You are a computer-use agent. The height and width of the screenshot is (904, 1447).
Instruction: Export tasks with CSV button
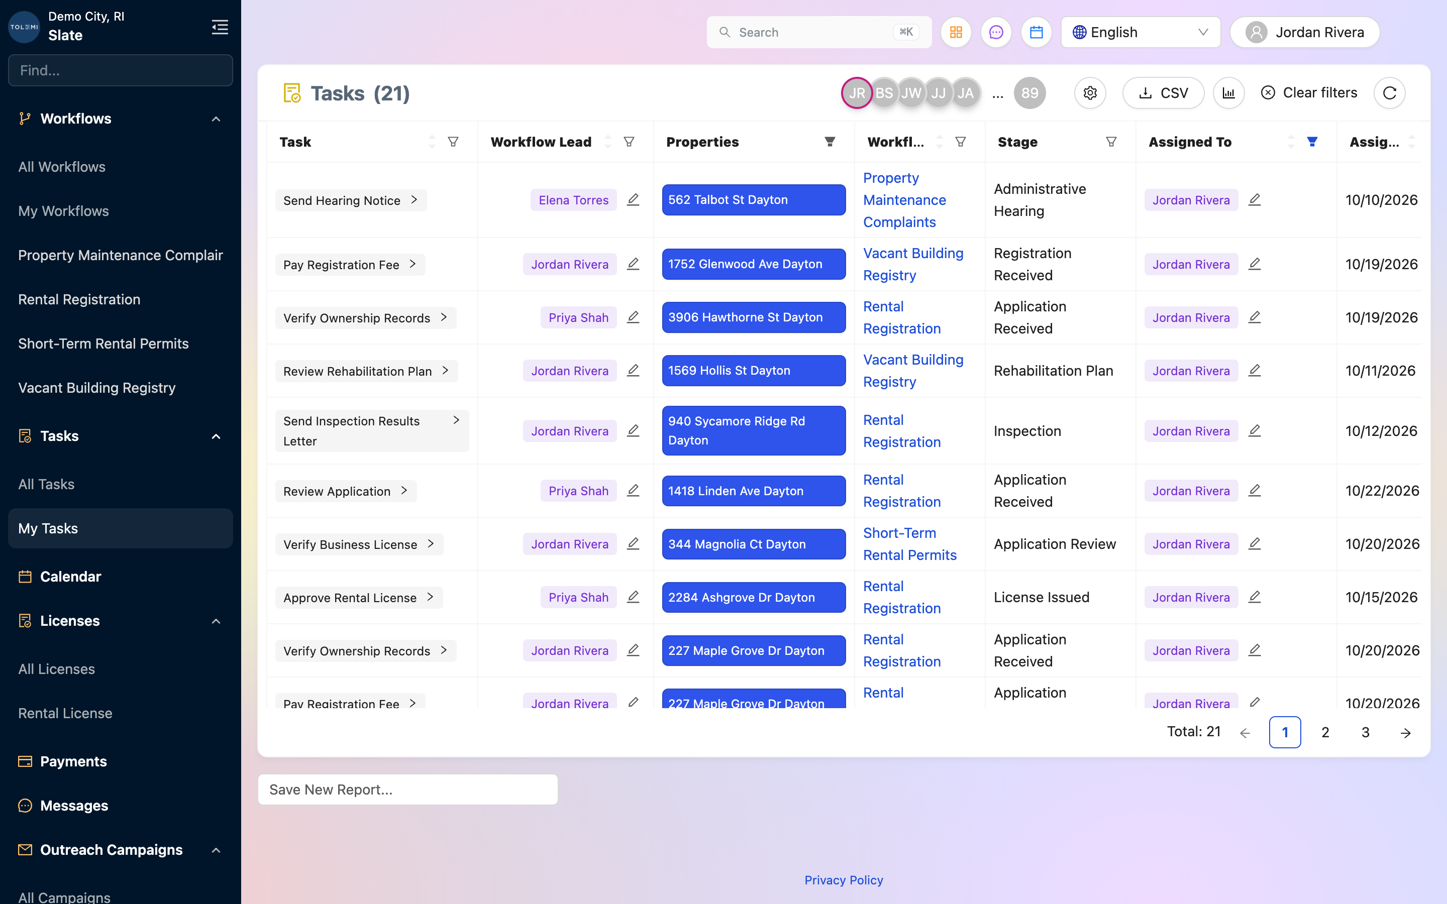(x=1163, y=93)
